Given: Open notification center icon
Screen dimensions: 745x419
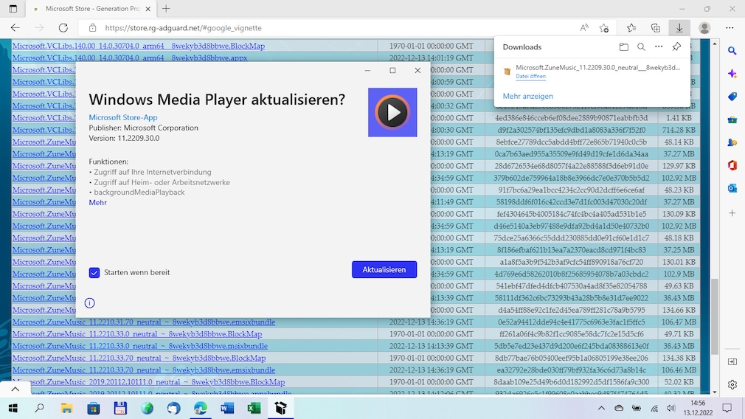Looking at the screenshot, I should point(727,408).
